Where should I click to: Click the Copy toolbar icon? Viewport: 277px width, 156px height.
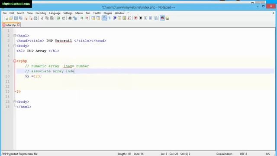click(x=47, y=18)
